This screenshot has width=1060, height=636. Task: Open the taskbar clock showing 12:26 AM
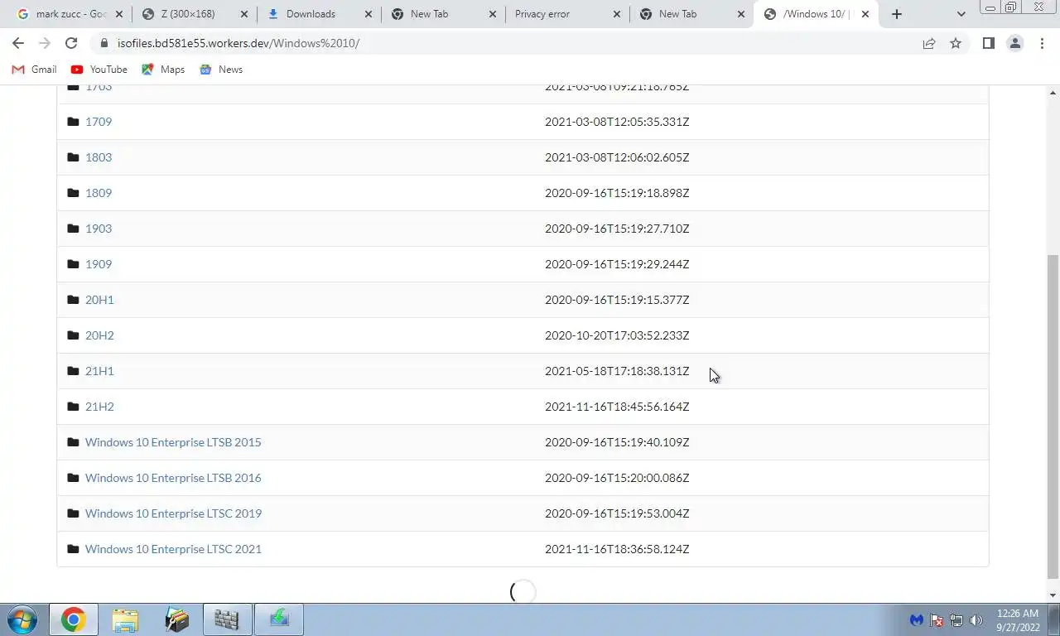(1018, 620)
